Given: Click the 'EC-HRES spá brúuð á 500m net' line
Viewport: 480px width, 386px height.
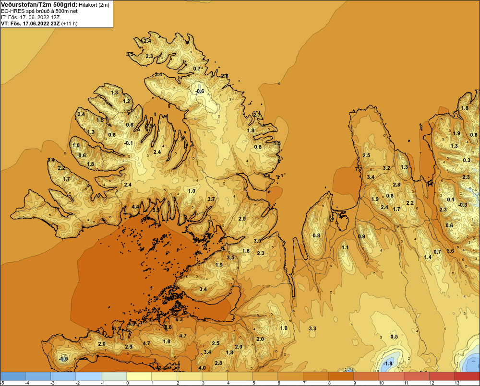Looking at the screenshot, I should pyautogui.click(x=39, y=11).
